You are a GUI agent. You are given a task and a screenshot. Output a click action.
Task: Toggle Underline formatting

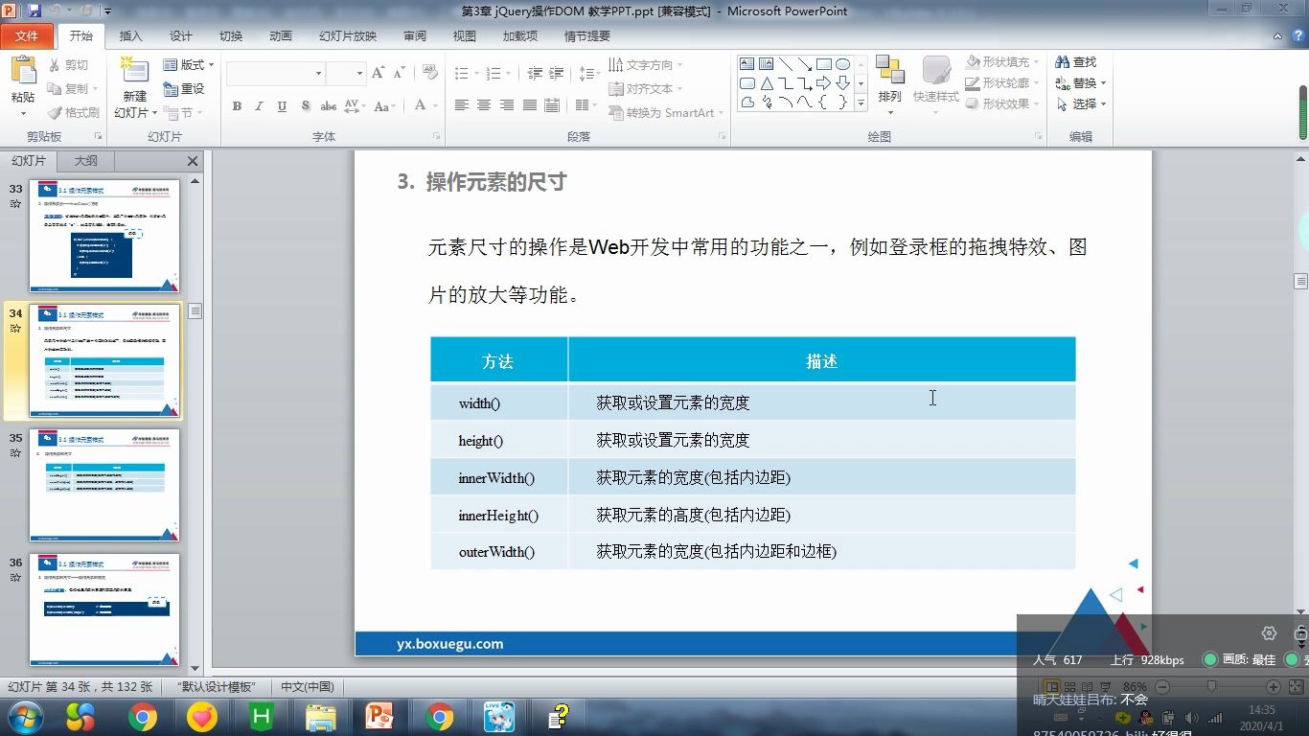[282, 106]
